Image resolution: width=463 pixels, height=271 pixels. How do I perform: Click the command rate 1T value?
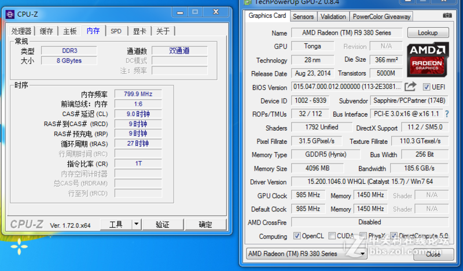click(138, 164)
